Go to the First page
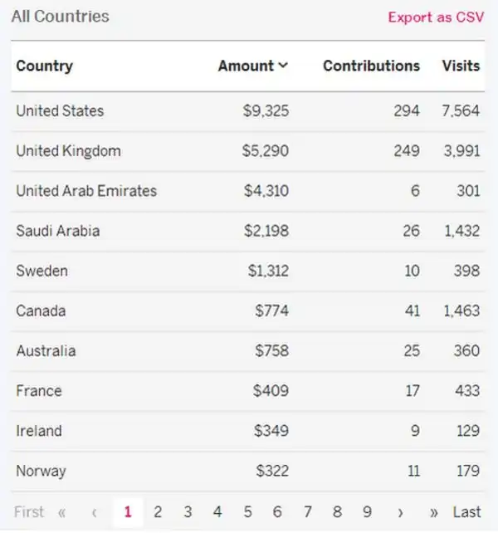The image size is (498, 533). click(x=29, y=512)
